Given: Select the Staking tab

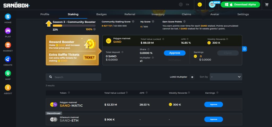Looking at the screenshot, I should coord(73,14).
